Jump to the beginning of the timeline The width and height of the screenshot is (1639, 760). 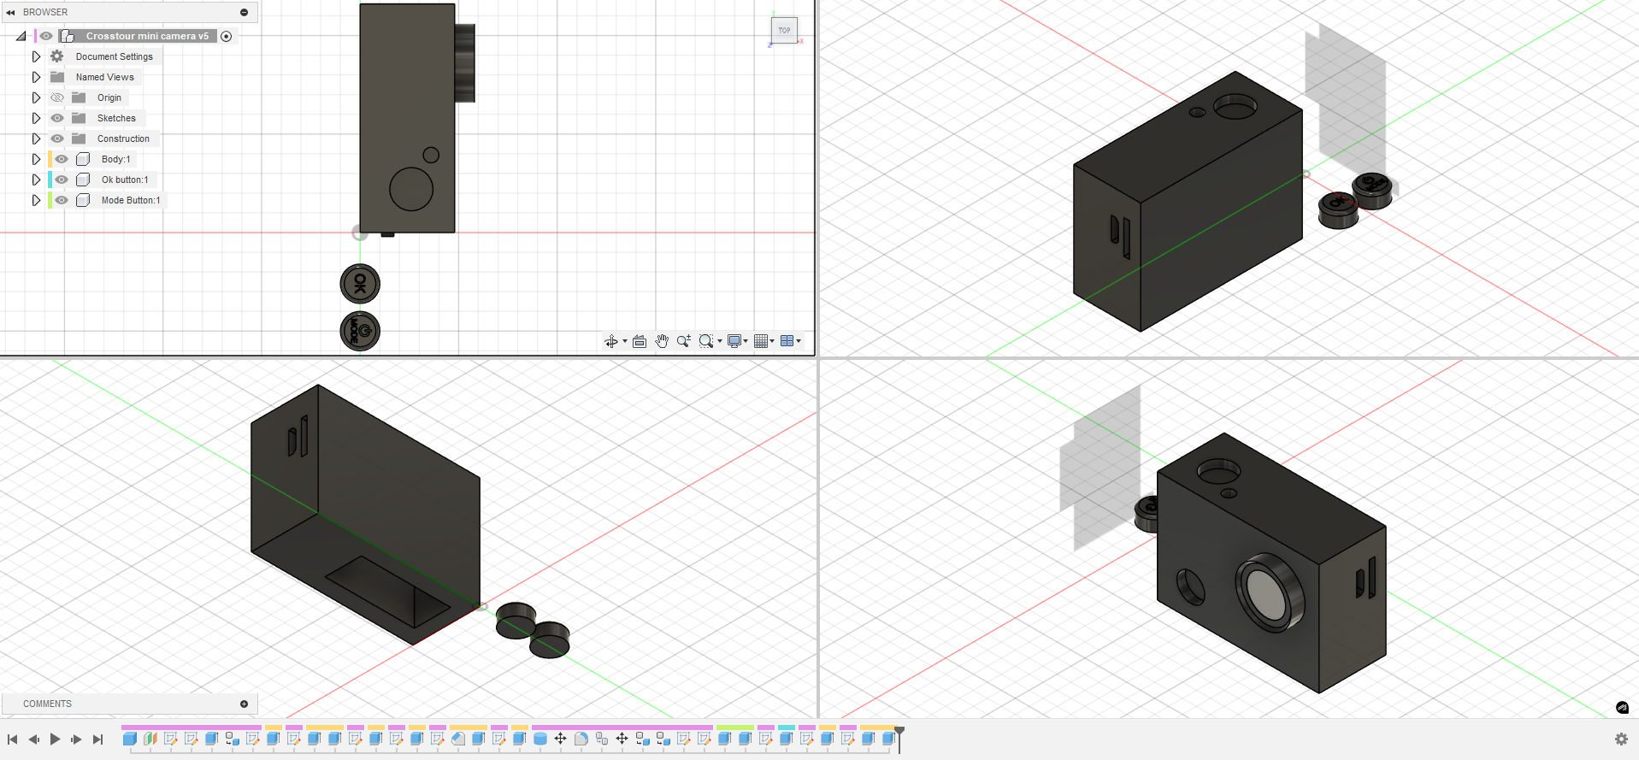[12, 739]
